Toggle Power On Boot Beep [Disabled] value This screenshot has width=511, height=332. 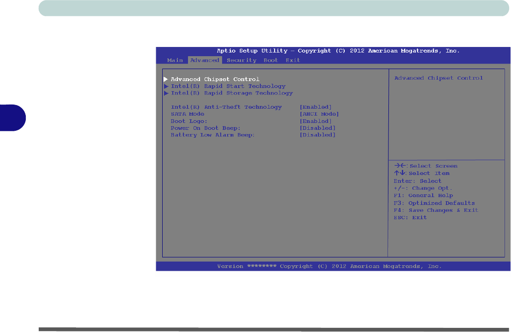point(317,128)
